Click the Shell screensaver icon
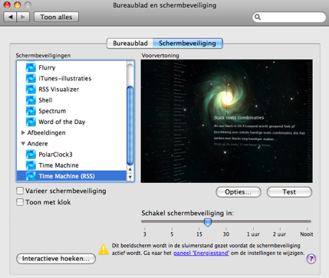The height and width of the screenshot is (278, 329). tap(31, 100)
